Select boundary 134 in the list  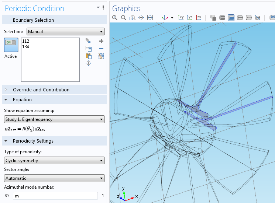(x=25, y=47)
